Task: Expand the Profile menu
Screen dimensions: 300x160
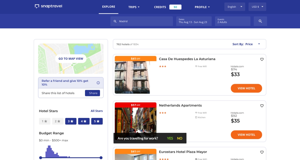Action: (202, 7)
